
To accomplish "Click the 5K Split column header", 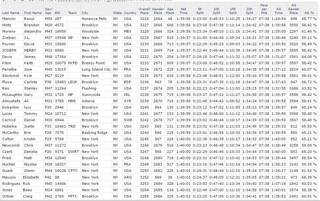I will [200, 11].
